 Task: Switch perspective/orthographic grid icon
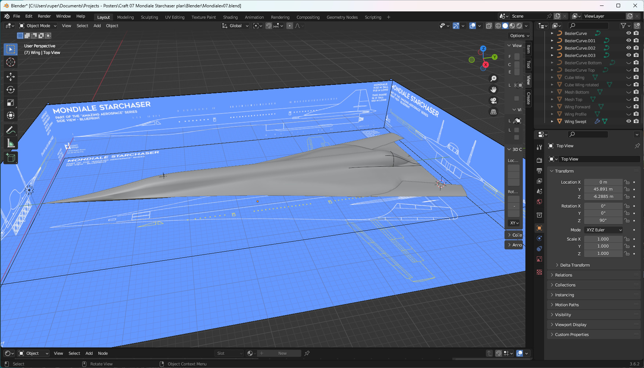pos(493,112)
